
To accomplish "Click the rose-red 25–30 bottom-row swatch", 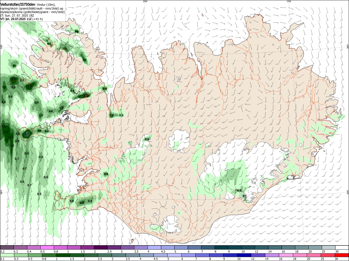I will click(x=327, y=255).
